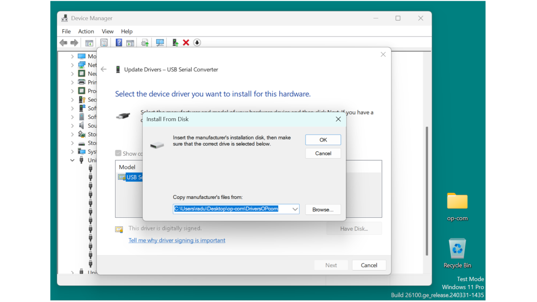The width and height of the screenshot is (537, 302).
Task: Open Help using the blue question mark icon
Action: coord(120,42)
